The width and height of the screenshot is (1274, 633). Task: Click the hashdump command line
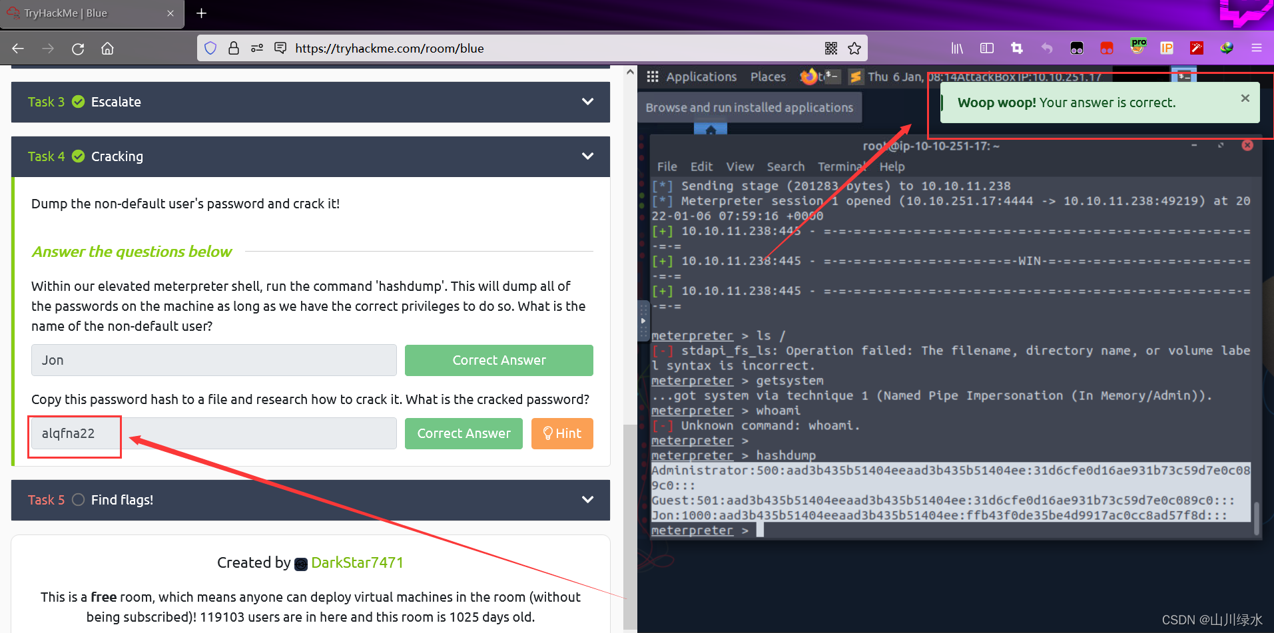tap(733, 455)
